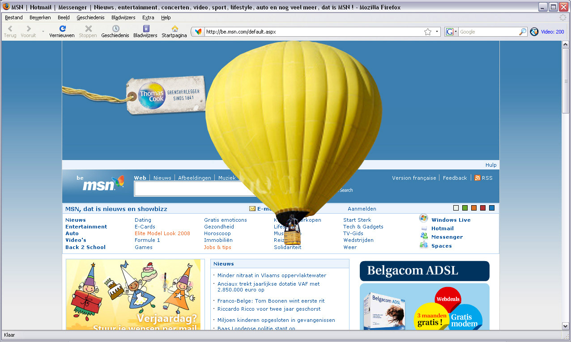This screenshot has width=571, height=342.
Task: Choose the orange color theme swatch
Action: click(474, 208)
